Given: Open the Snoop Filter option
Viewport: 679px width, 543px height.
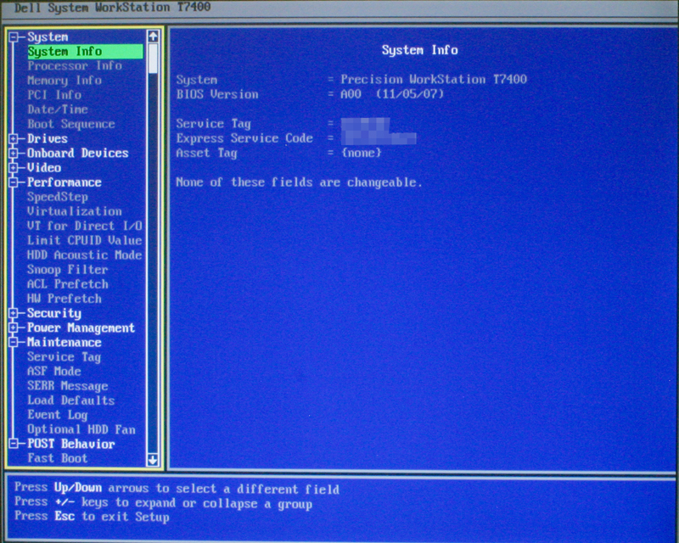Looking at the screenshot, I should point(68,270).
